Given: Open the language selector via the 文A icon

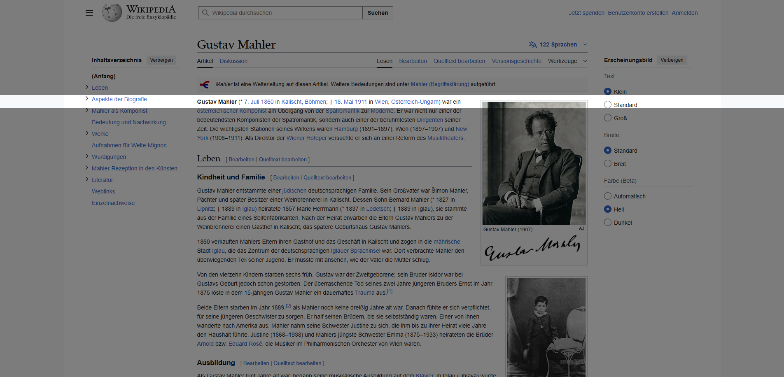Looking at the screenshot, I should point(532,44).
